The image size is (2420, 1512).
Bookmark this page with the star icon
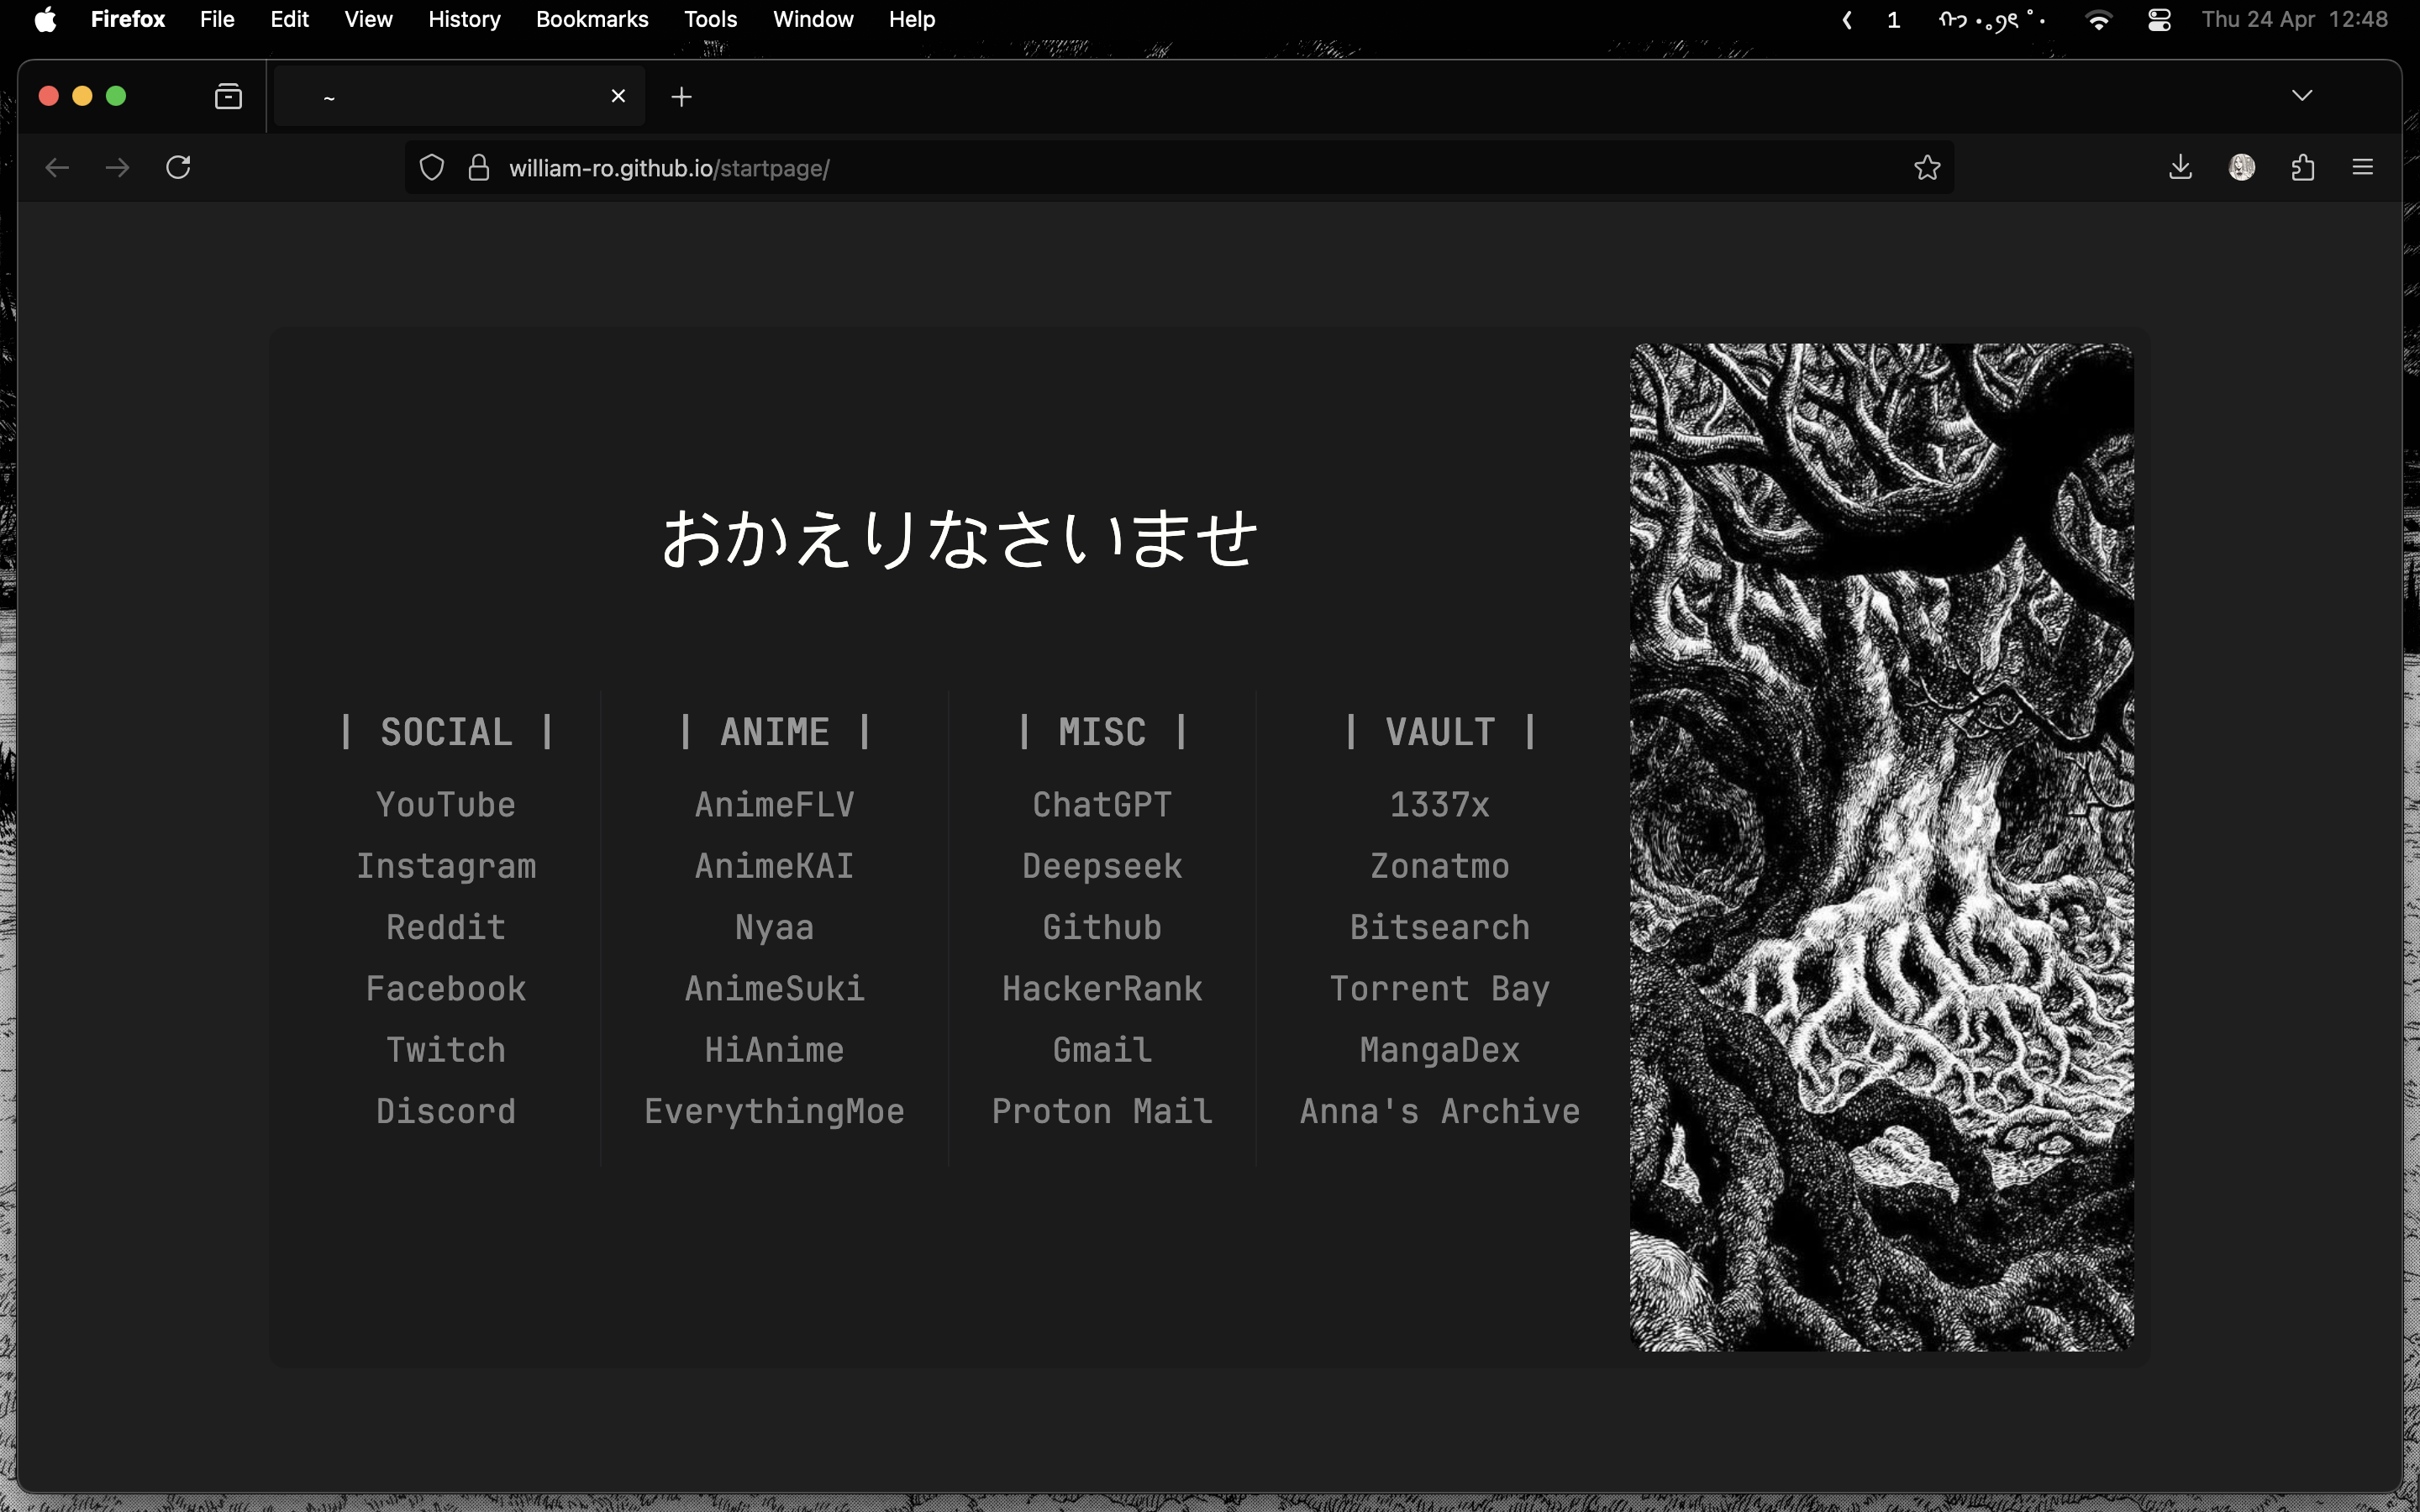1927,167
